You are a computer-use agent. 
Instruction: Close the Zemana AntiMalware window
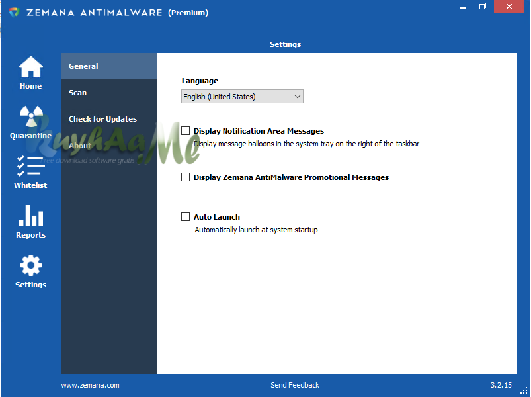(x=509, y=6)
